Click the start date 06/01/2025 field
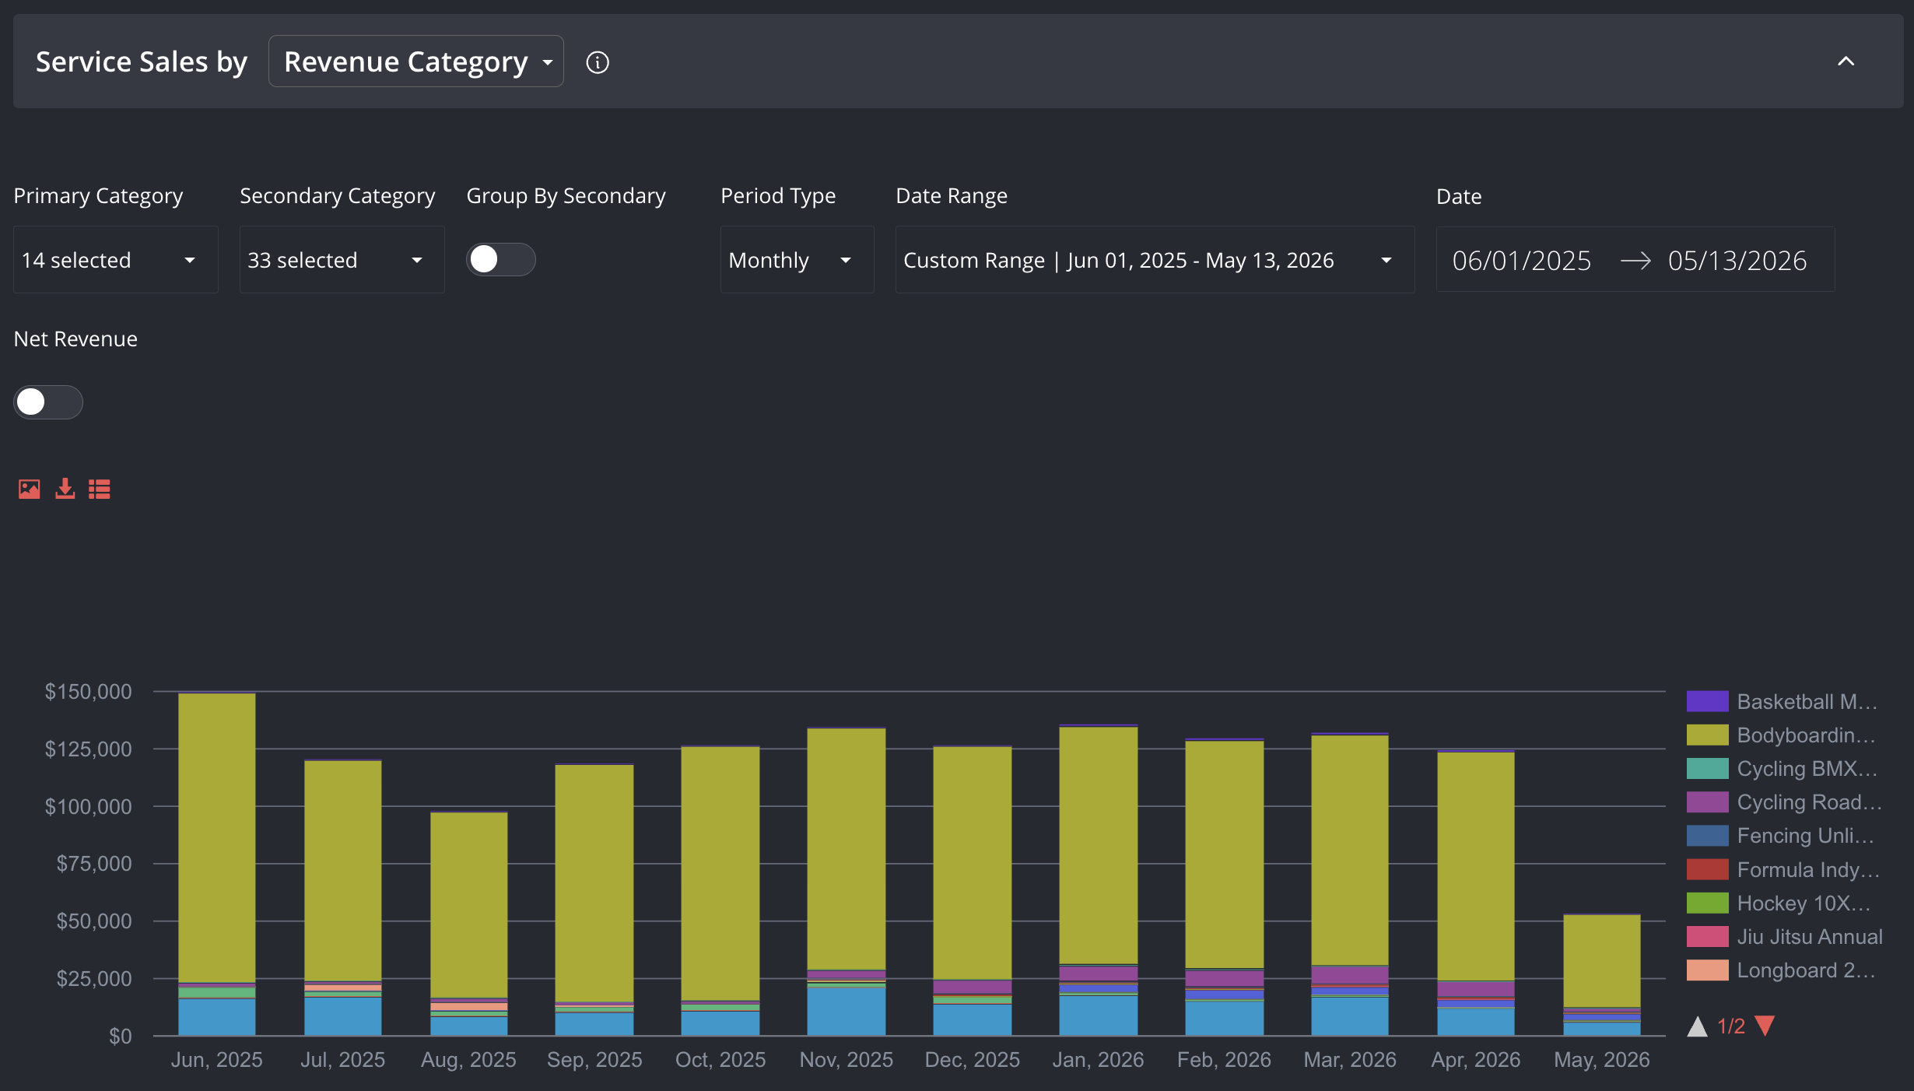The image size is (1914, 1091). (x=1522, y=261)
